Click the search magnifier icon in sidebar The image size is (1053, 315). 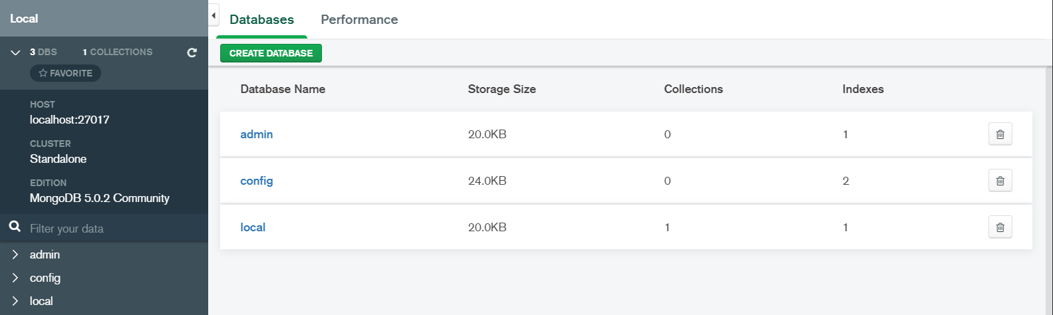click(x=15, y=227)
